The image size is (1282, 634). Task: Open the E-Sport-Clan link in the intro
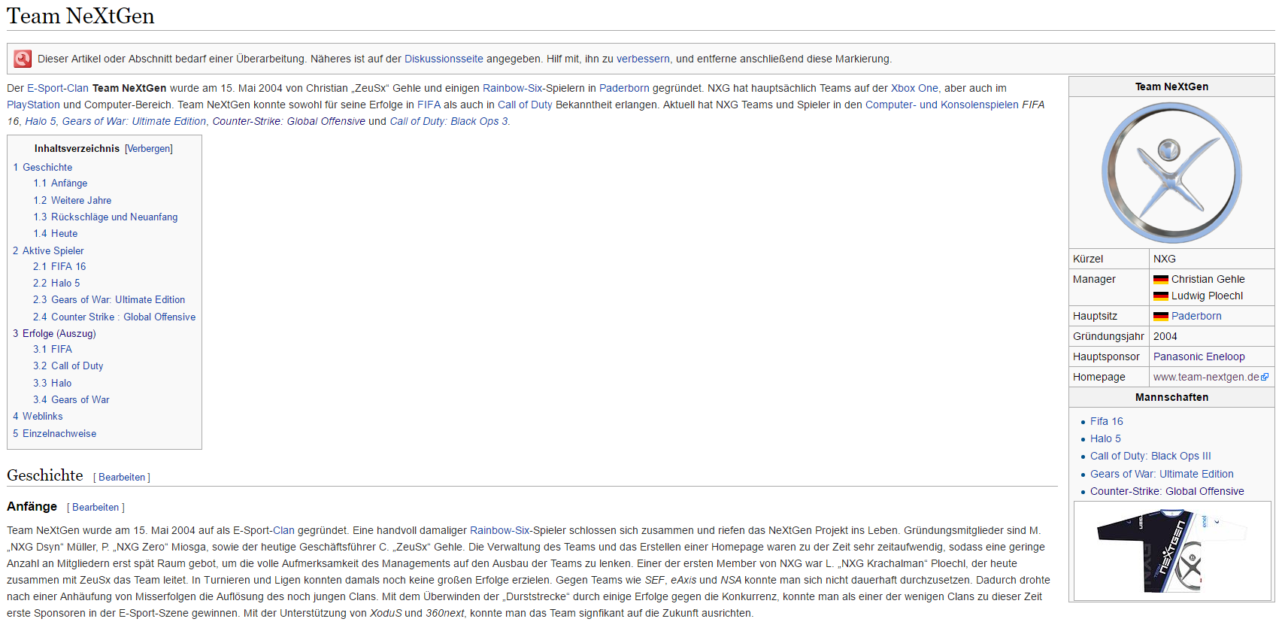(x=58, y=88)
